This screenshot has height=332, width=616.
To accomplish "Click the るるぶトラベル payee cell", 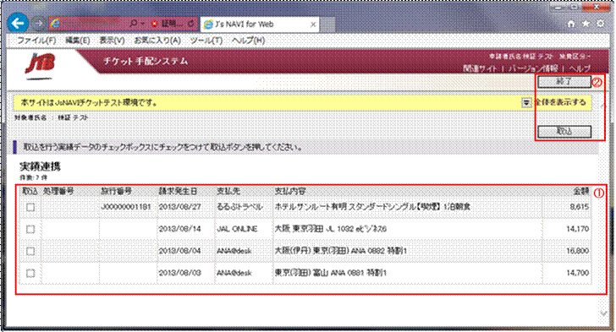I will point(239,207).
